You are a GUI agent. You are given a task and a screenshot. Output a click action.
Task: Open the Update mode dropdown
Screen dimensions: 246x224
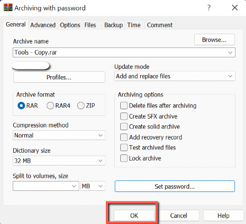coord(175,76)
